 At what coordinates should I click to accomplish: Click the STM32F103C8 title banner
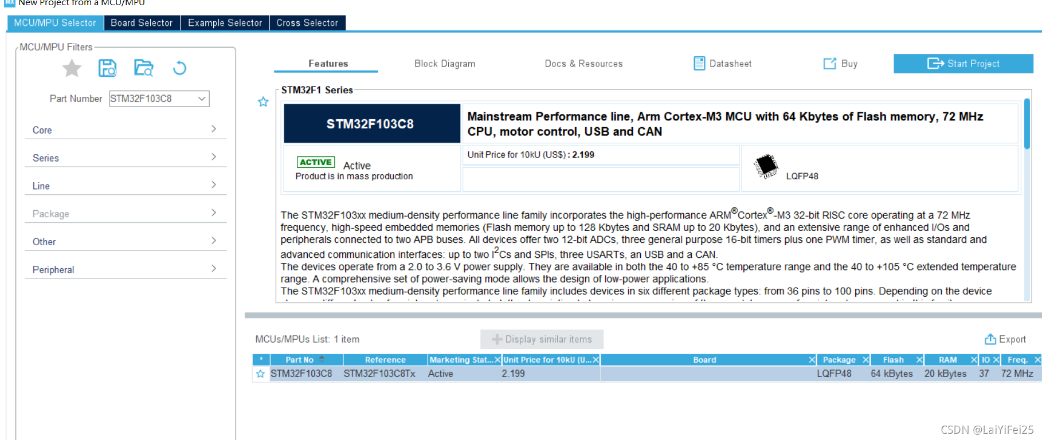372,123
